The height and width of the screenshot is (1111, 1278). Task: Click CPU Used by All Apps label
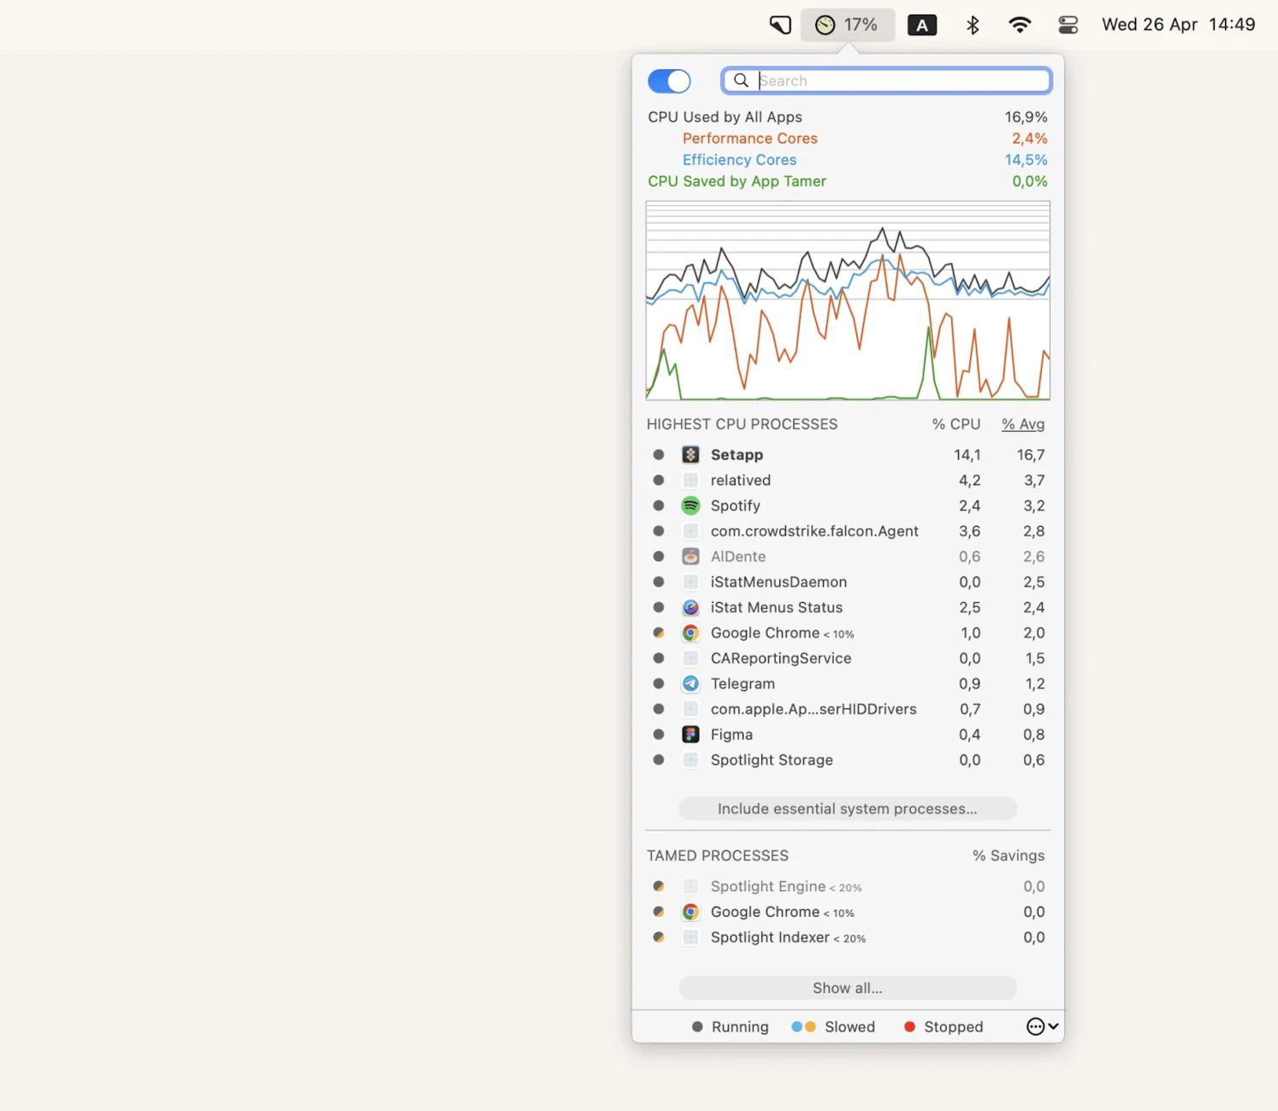(x=725, y=117)
